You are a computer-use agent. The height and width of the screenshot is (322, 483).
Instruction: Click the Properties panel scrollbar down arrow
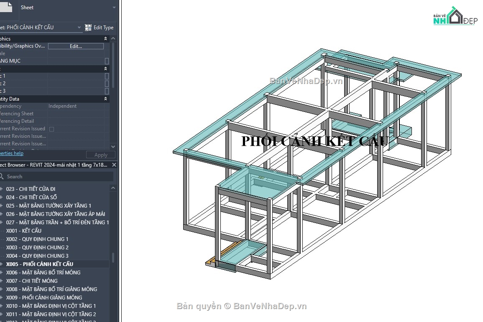(113, 147)
